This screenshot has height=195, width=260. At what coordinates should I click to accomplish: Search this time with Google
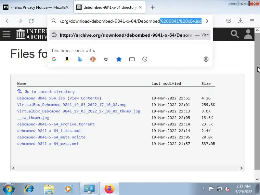54,59
